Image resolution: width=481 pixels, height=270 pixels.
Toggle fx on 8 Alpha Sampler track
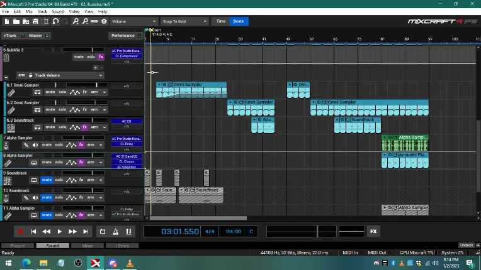tap(81, 163)
